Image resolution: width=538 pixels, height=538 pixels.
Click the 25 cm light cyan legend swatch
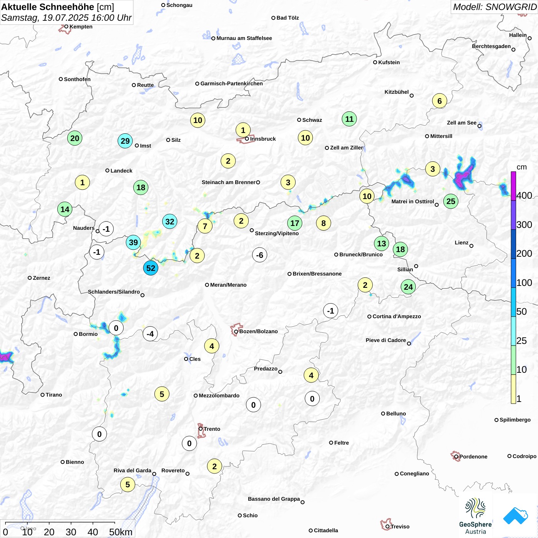(x=513, y=331)
